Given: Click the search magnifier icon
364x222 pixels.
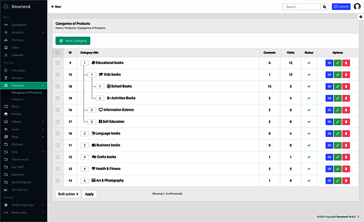Looking at the screenshot, I should [x=324, y=7].
